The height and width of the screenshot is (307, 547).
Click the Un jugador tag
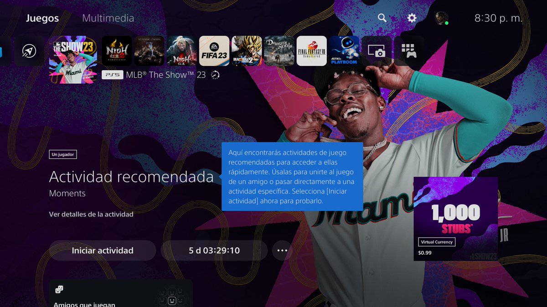click(63, 155)
